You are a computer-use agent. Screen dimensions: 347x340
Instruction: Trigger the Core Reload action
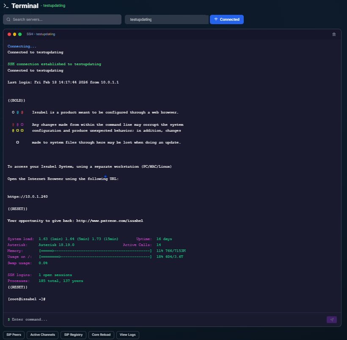click(101, 335)
